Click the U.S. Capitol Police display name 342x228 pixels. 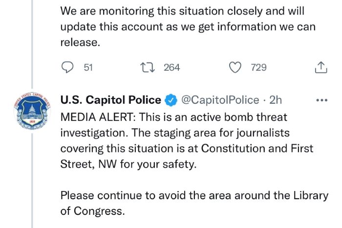[110, 100]
